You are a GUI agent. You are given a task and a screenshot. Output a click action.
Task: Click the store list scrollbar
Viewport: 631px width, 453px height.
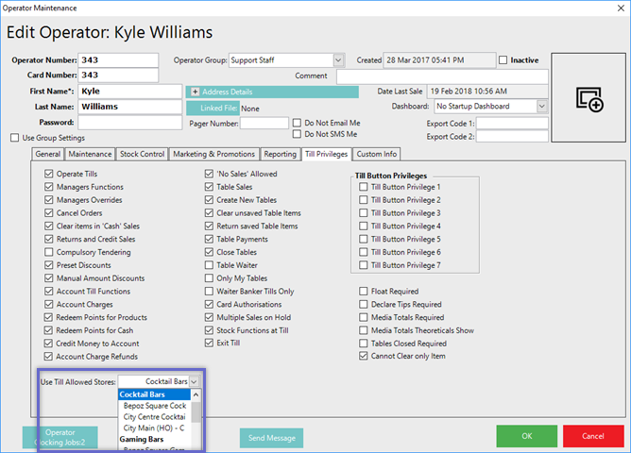(x=196, y=415)
